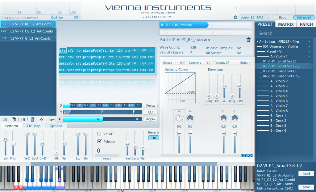Click the copy matrix grid icon

click(x=14, y=119)
